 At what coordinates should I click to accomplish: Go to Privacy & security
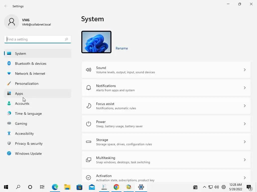(x=38, y=143)
